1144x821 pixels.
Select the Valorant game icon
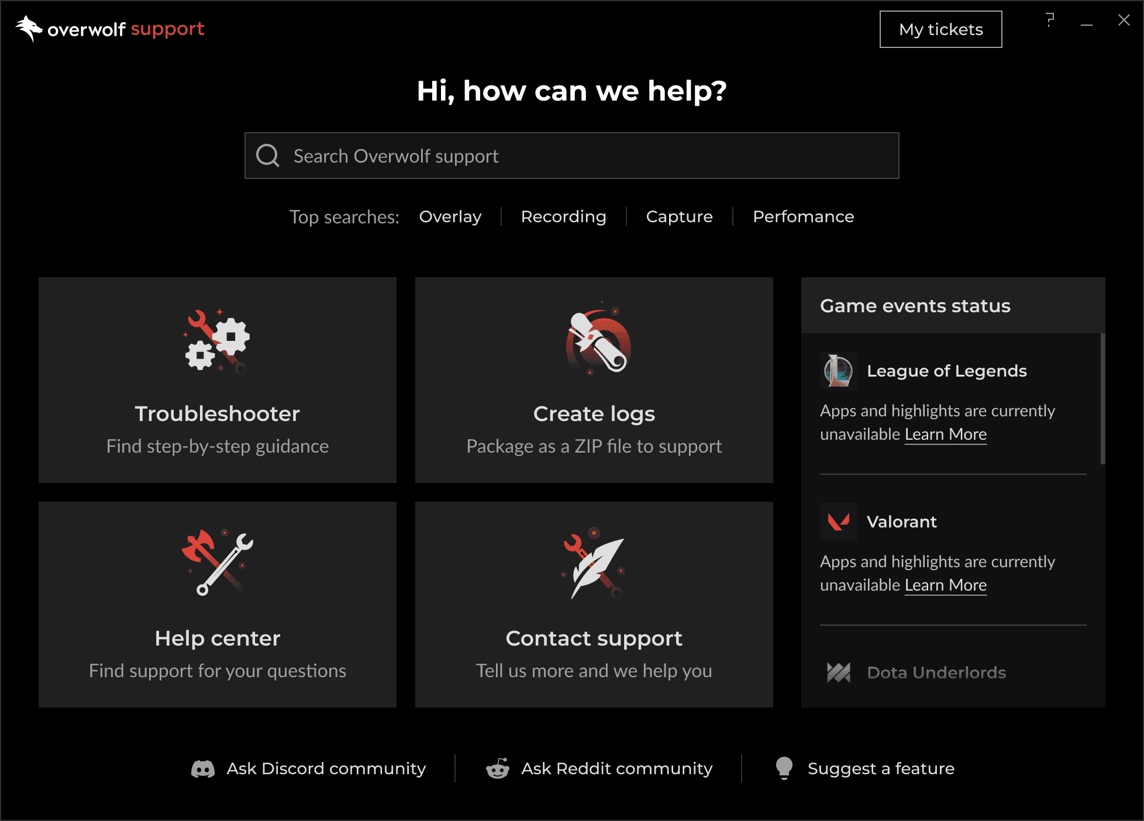(x=839, y=522)
